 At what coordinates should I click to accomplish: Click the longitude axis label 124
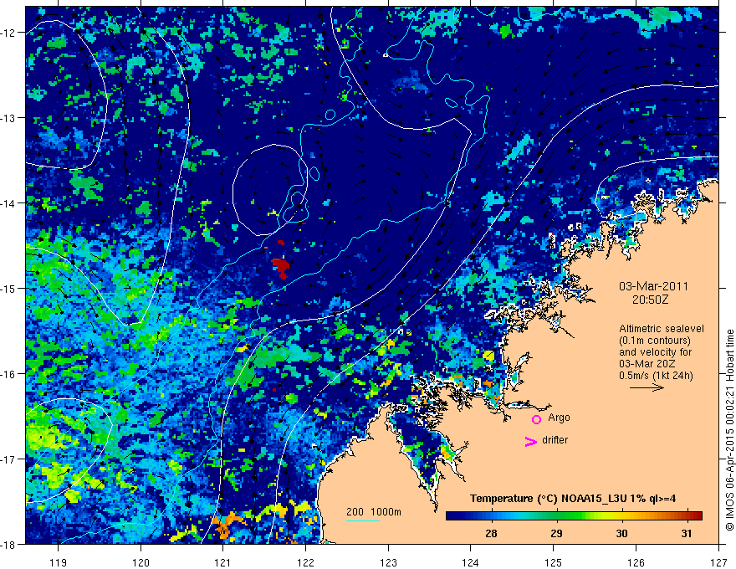coord(470,562)
